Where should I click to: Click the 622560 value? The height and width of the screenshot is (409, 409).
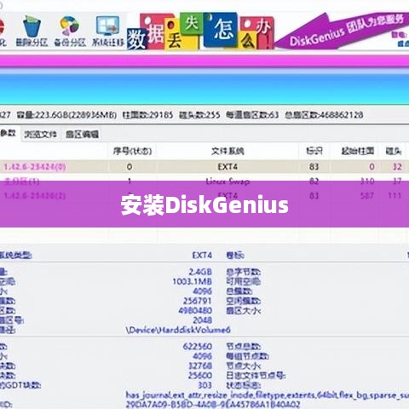click(197, 346)
